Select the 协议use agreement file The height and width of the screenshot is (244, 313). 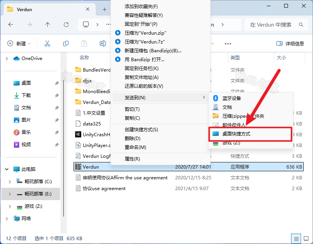(189, 188)
